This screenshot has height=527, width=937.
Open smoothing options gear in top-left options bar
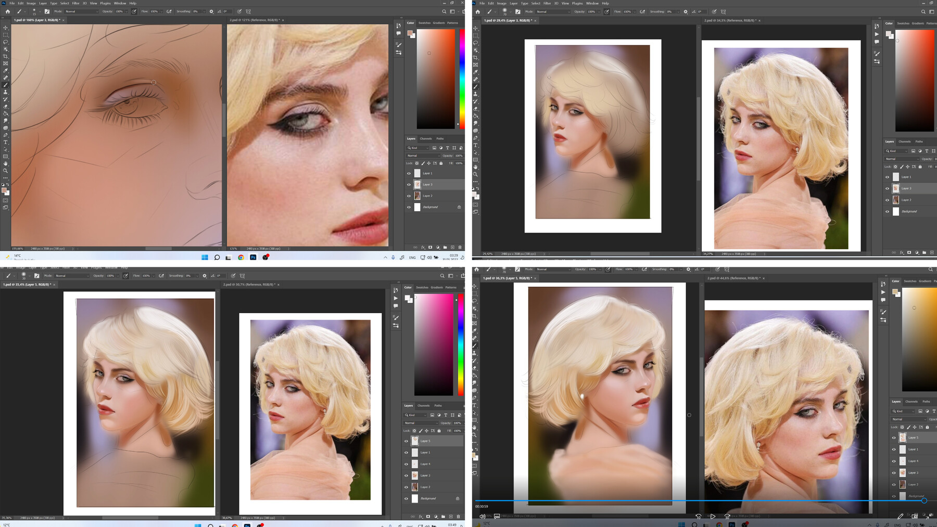tap(211, 11)
